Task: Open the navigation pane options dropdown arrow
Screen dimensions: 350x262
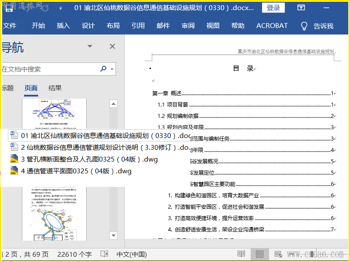Action: (90, 46)
